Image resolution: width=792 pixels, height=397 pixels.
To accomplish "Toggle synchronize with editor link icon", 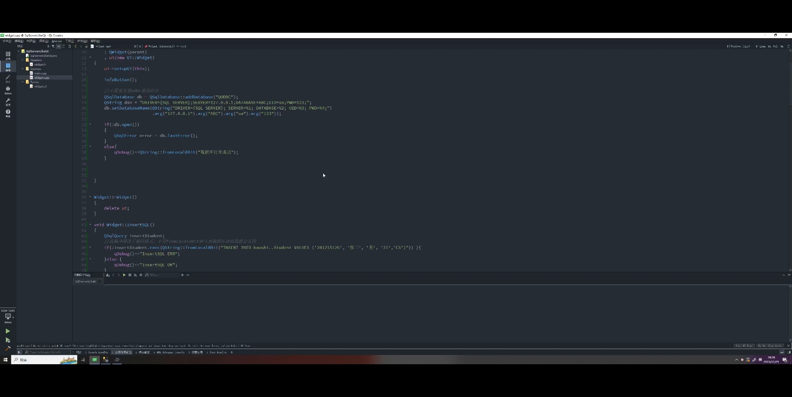I will (58, 46).
